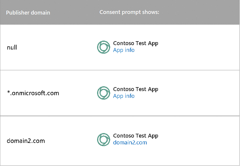
Task: Click the divider line below the null row
Action: pyautogui.click(x=120, y=70)
